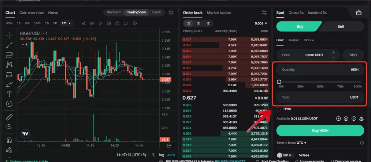Select the pattern drawing tool
This screenshot has height=162, width=371.
9,64
